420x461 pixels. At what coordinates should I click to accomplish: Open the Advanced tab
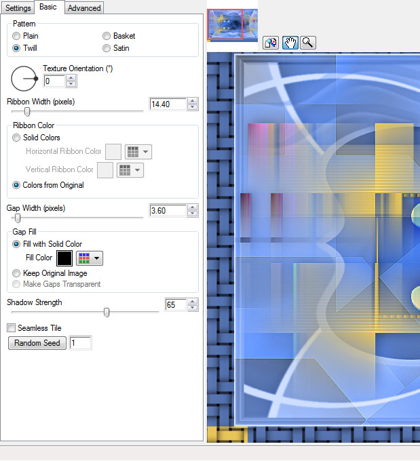pyautogui.click(x=85, y=8)
